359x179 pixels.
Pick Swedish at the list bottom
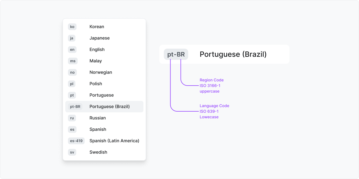(104, 152)
